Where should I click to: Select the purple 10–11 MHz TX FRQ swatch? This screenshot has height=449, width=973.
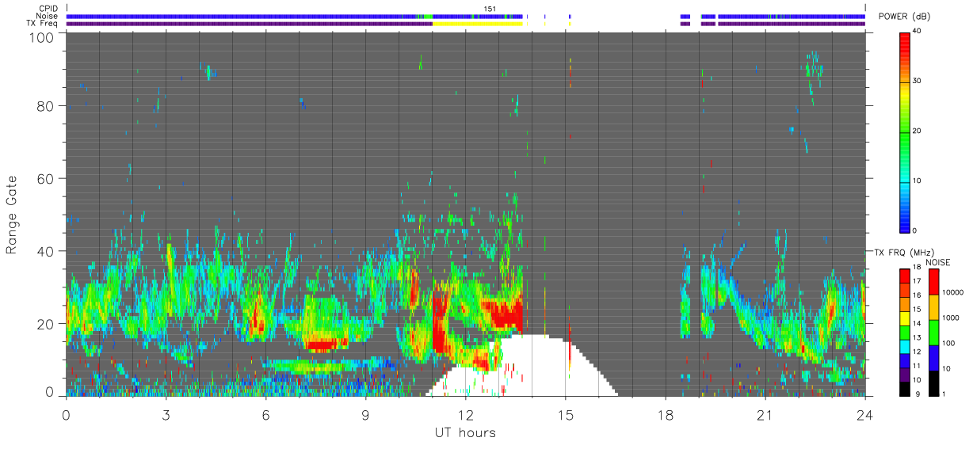[904, 374]
